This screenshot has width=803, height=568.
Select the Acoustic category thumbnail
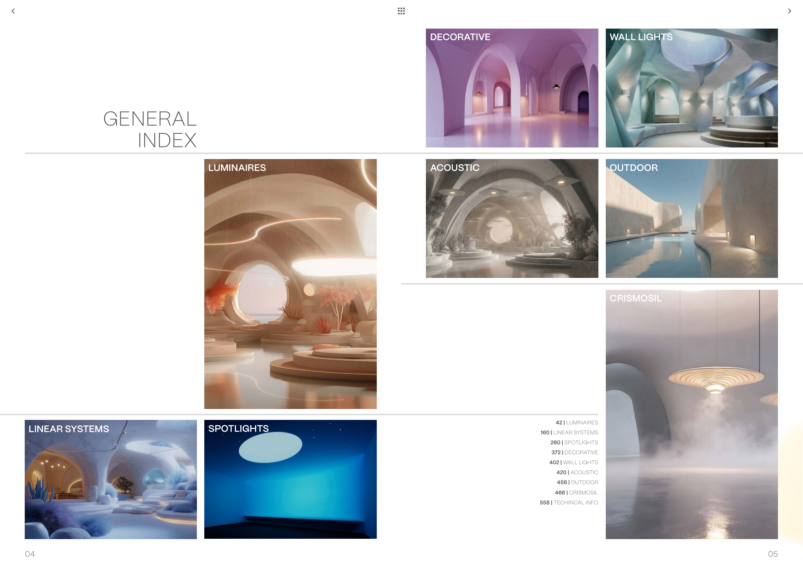click(x=512, y=218)
